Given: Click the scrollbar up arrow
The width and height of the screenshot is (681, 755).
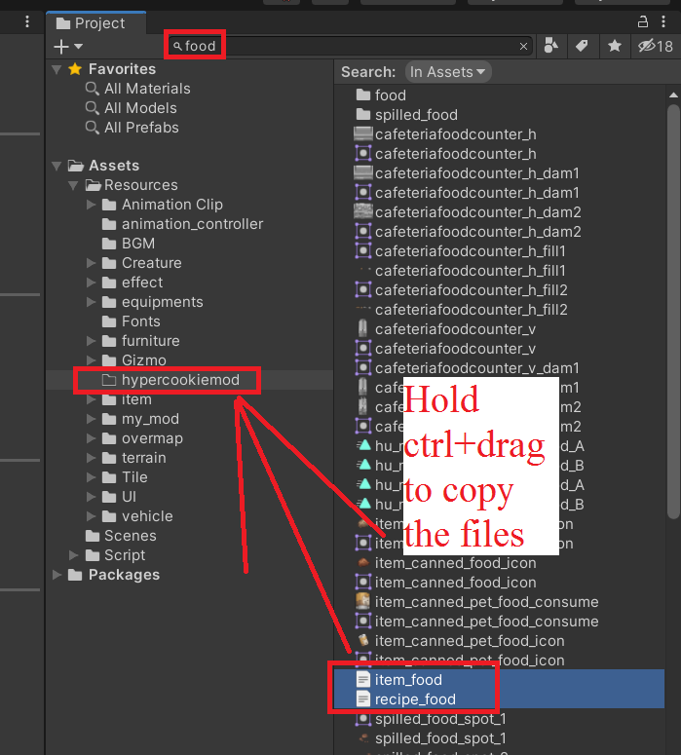Looking at the screenshot, I should [673, 95].
